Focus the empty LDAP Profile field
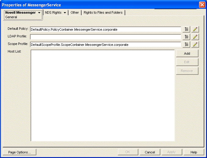Image resolution: width=207 pixels, height=158 pixels. point(105,37)
